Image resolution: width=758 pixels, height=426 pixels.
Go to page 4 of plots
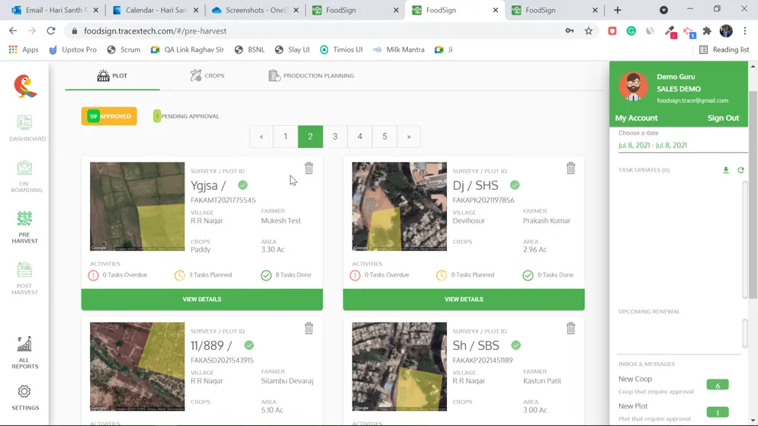point(360,136)
